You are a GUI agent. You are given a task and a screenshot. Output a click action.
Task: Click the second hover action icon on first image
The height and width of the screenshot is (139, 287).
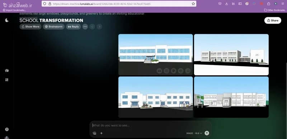click(166, 71)
